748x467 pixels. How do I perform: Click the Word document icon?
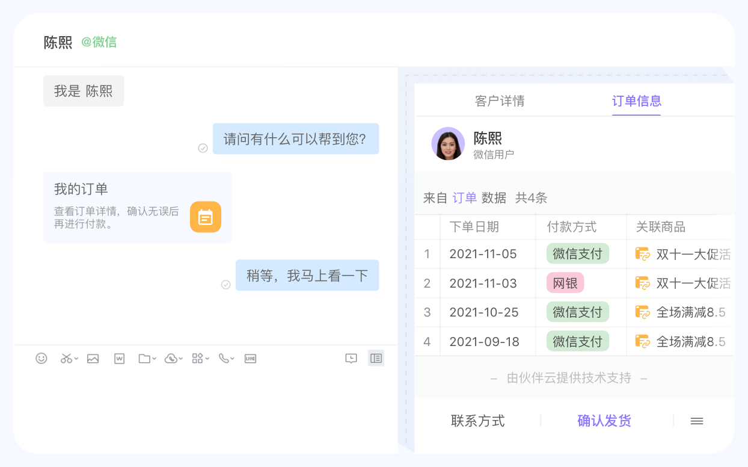tap(119, 359)
